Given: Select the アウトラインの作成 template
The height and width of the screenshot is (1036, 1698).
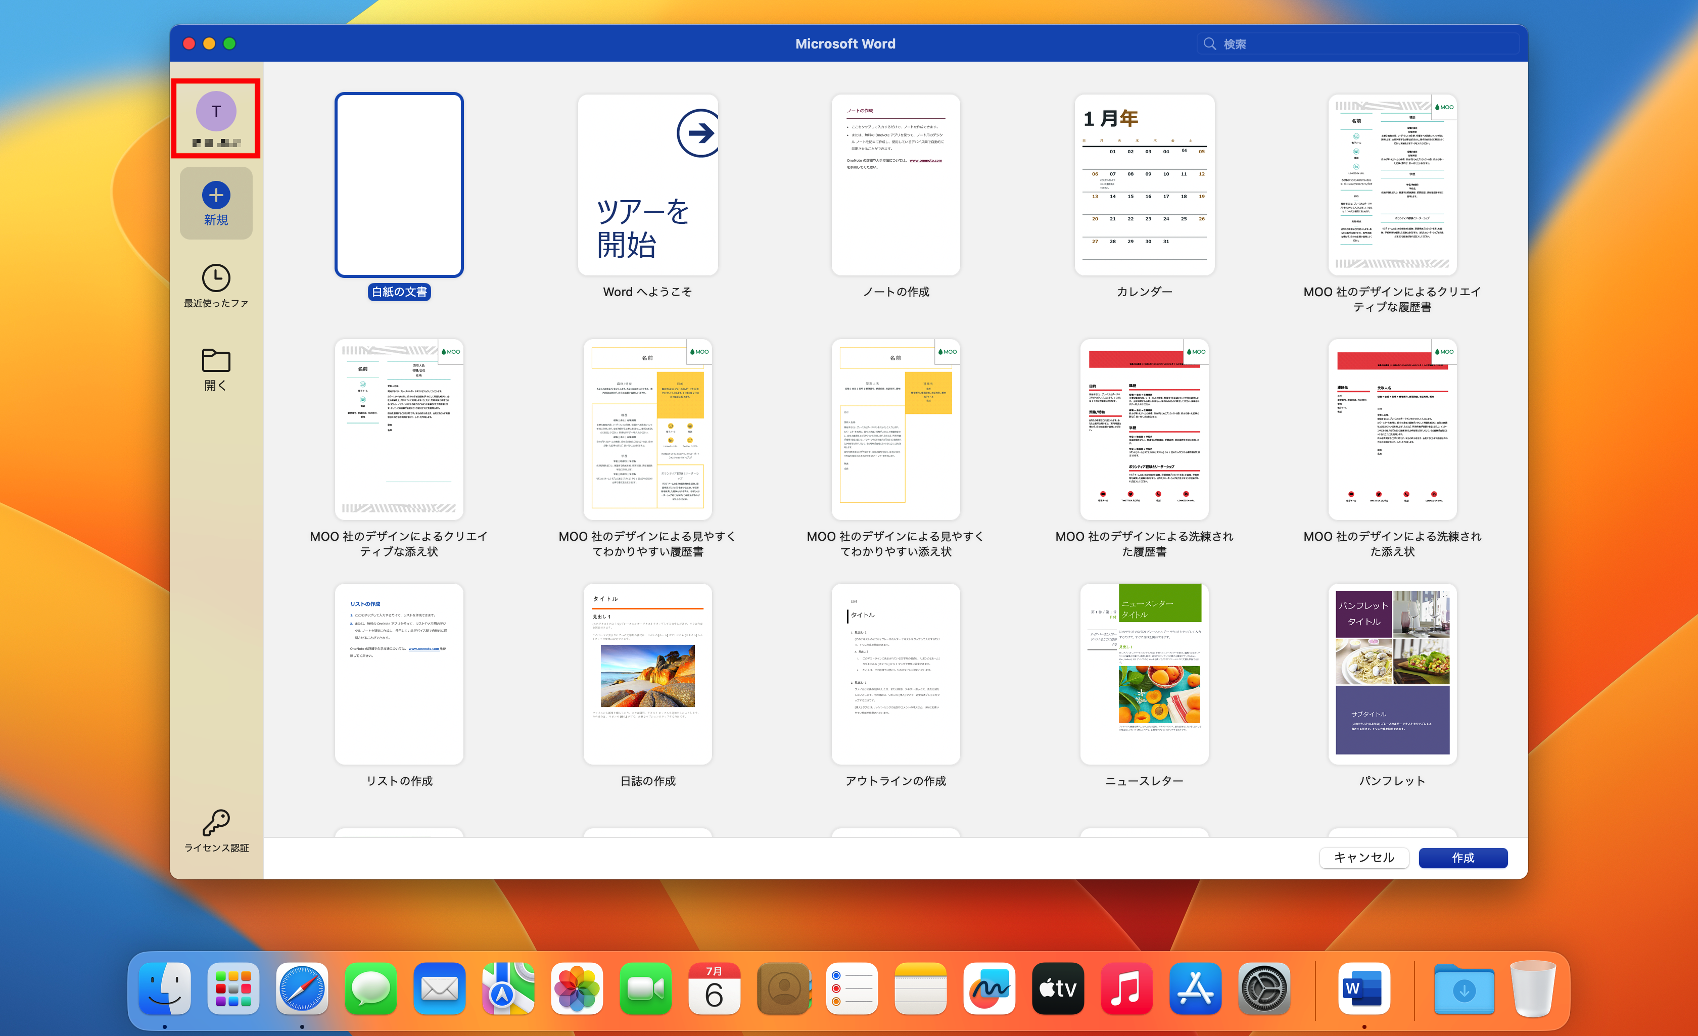Looking at the screenshot, I should [x=896, y=674].
